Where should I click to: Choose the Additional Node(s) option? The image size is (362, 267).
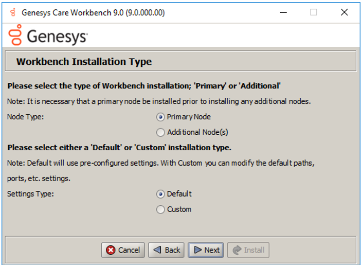pos(160,132)
